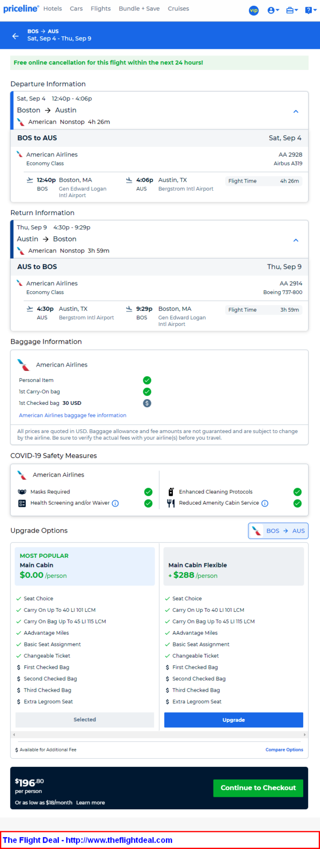Click the VIP badge icon
Screen dimensions: 320x849
pyautogui.click(x=254, y=10)
